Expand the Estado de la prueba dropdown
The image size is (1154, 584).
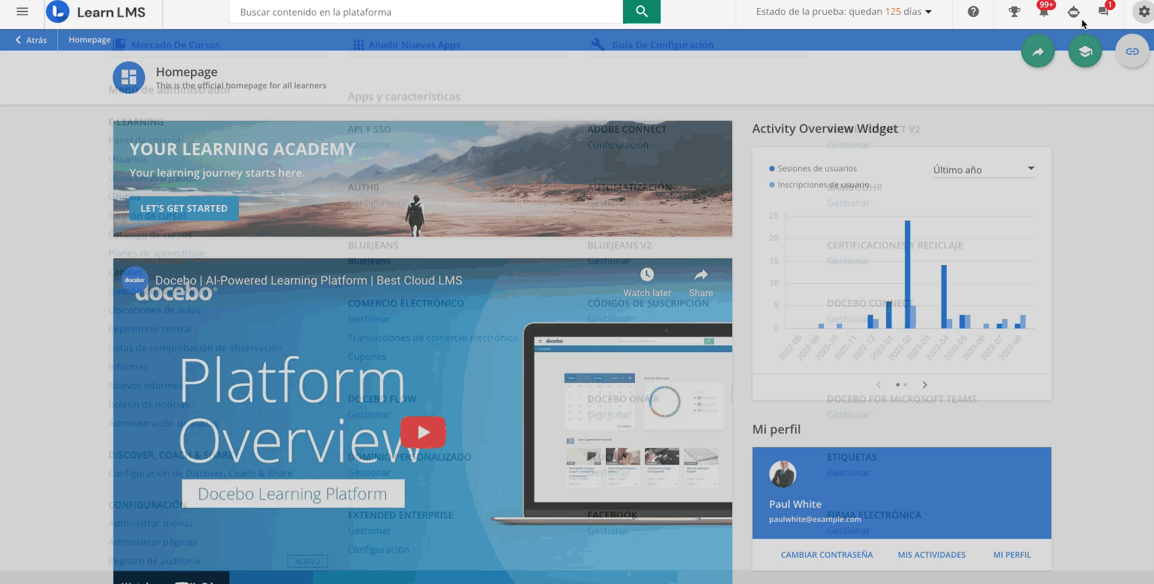click(x=844, y=11)
